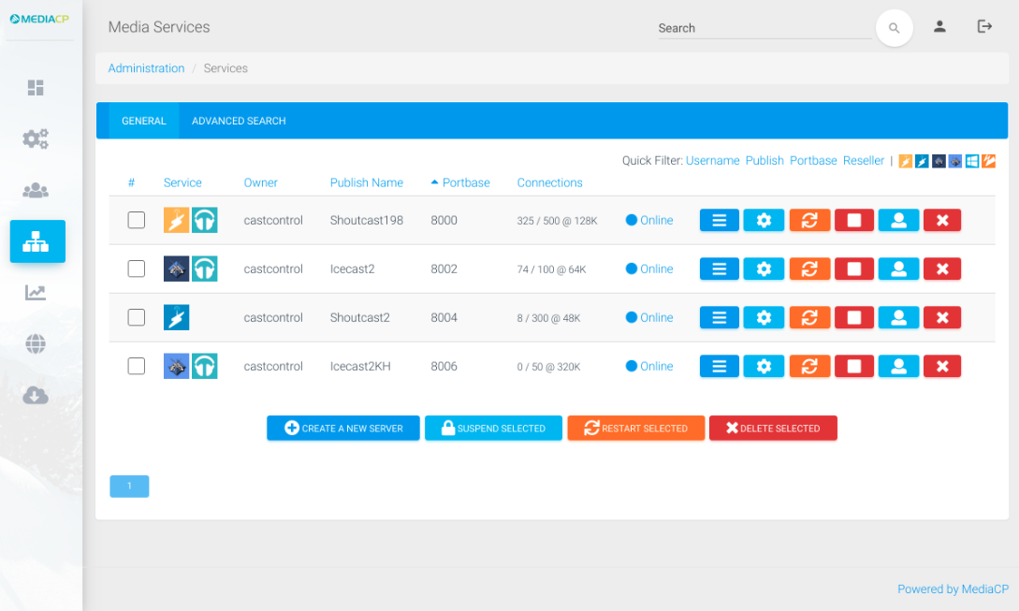Filter services by the Windows Media icon

click(973, 160)
